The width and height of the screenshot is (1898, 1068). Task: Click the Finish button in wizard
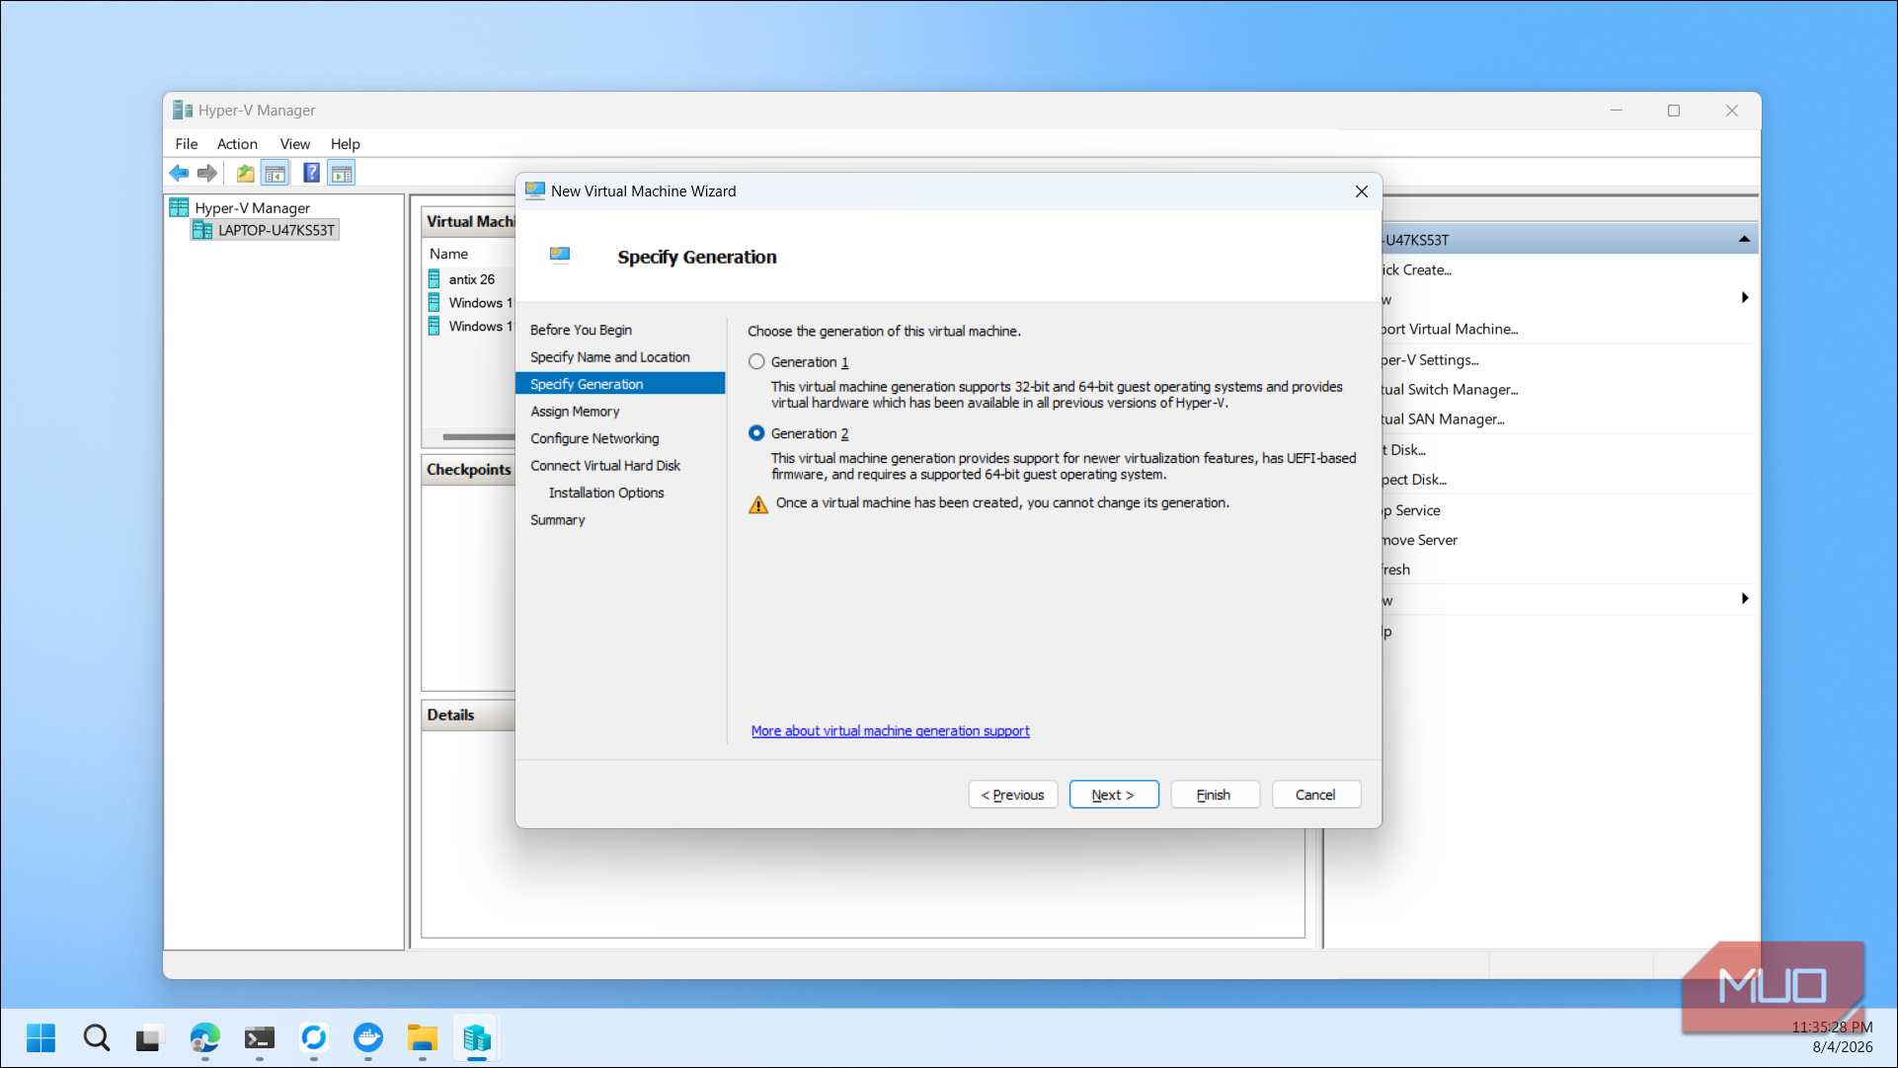1215,795
